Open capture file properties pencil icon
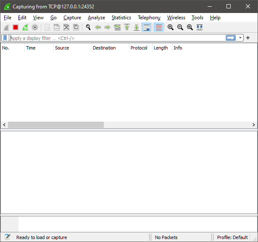 (8, 237)
